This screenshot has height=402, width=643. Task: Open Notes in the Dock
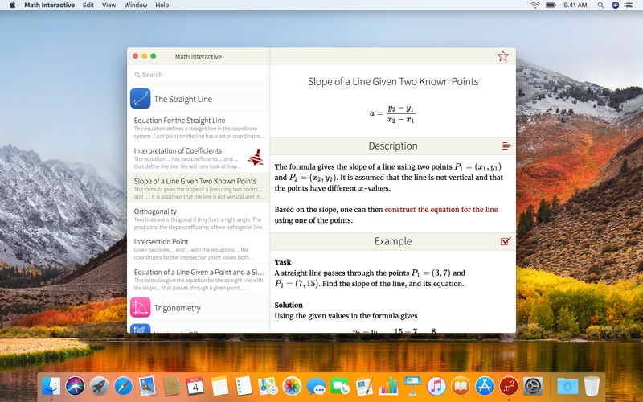tap(219, 386)
